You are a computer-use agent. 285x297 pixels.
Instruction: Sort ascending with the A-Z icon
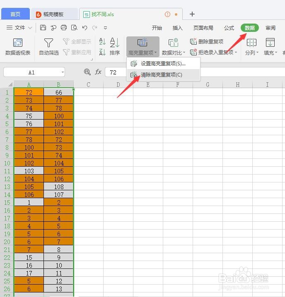point(102,41)
